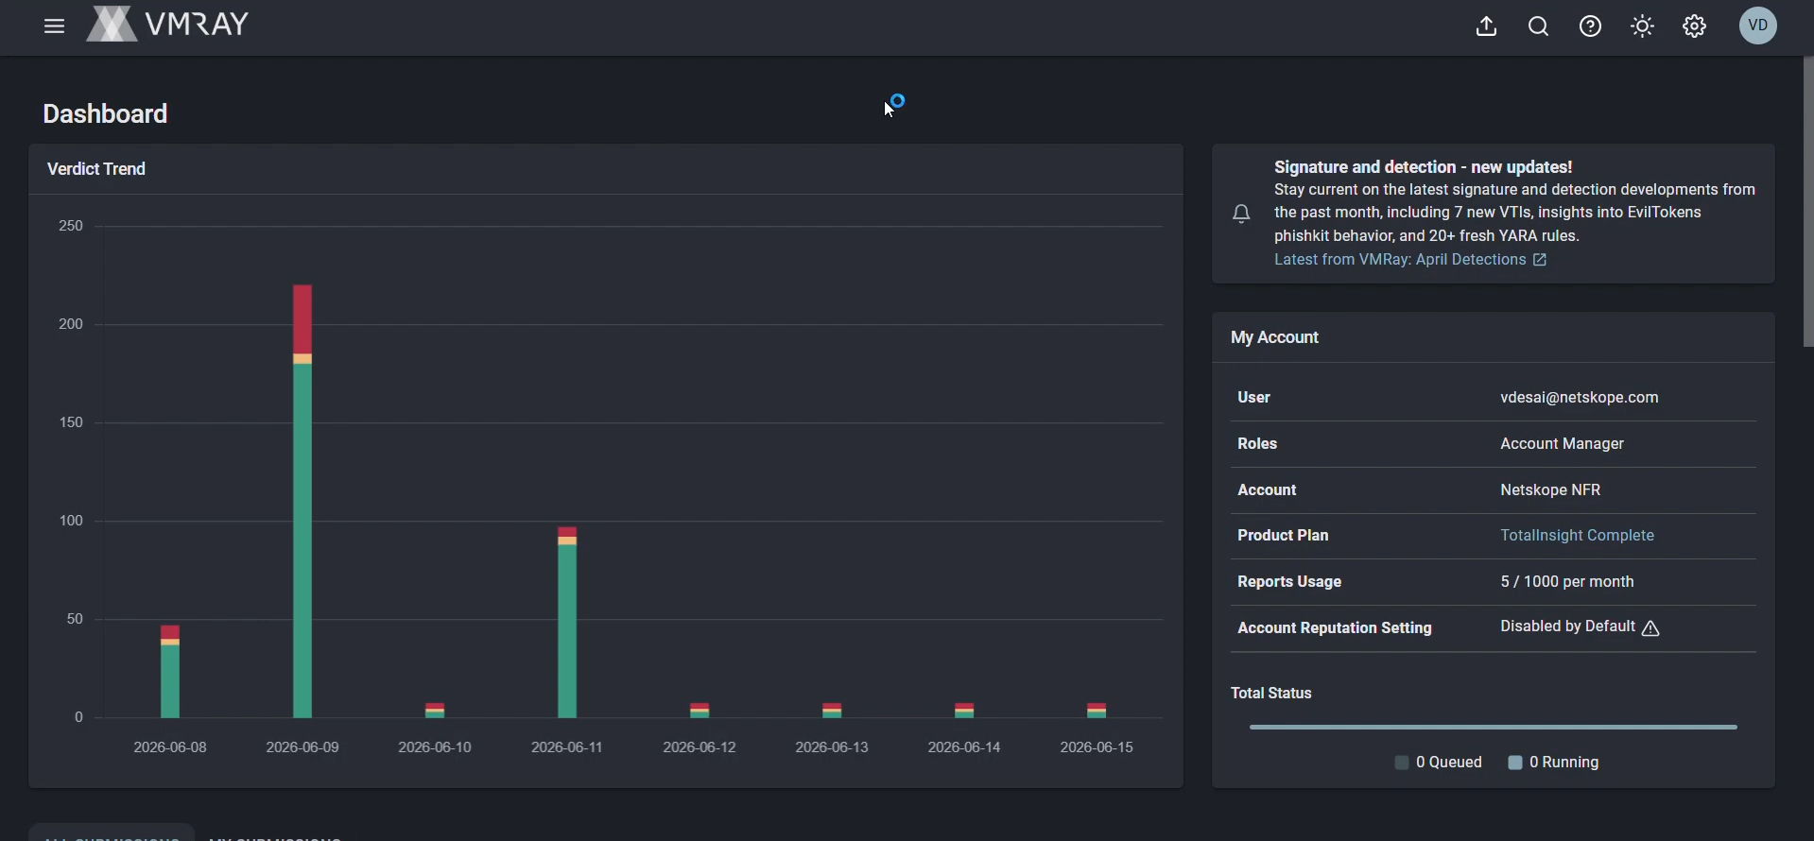Open the upload sample icon
The width and height of the screenshot is (1814, 841).
[1487, 26]
